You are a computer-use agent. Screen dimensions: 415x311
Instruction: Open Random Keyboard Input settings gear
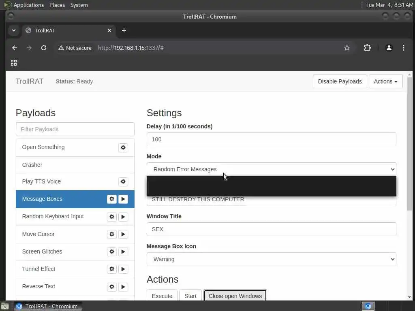[x=112, y=217]
